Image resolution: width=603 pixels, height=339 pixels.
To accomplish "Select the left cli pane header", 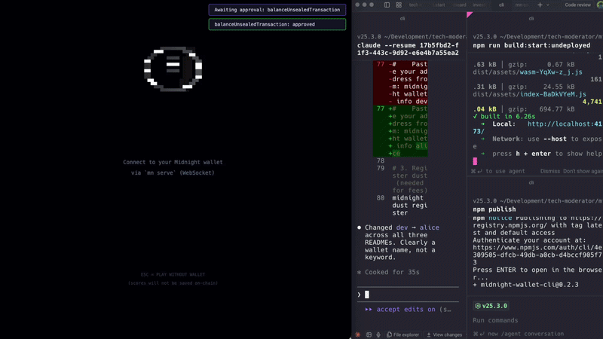I will pos(403,18).
